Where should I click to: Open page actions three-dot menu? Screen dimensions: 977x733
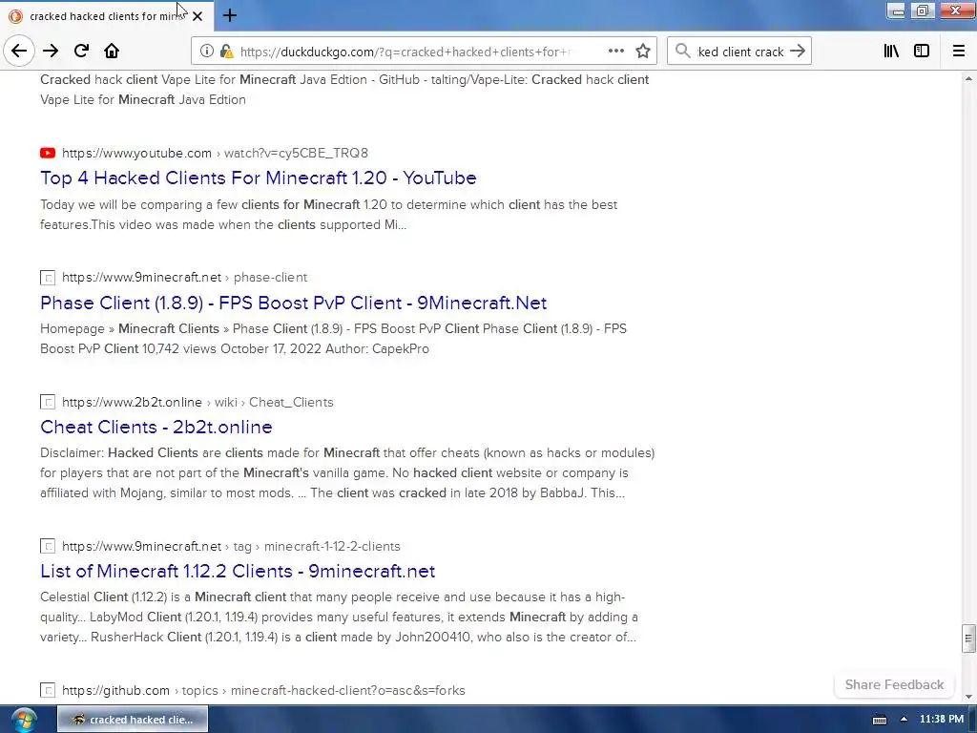click(x=615, y=52)
